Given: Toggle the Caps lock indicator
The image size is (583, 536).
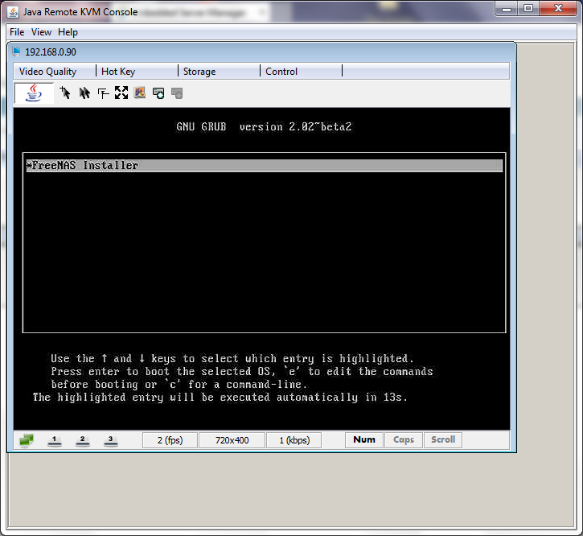Looking at the screenshot, I should [404, 440].
